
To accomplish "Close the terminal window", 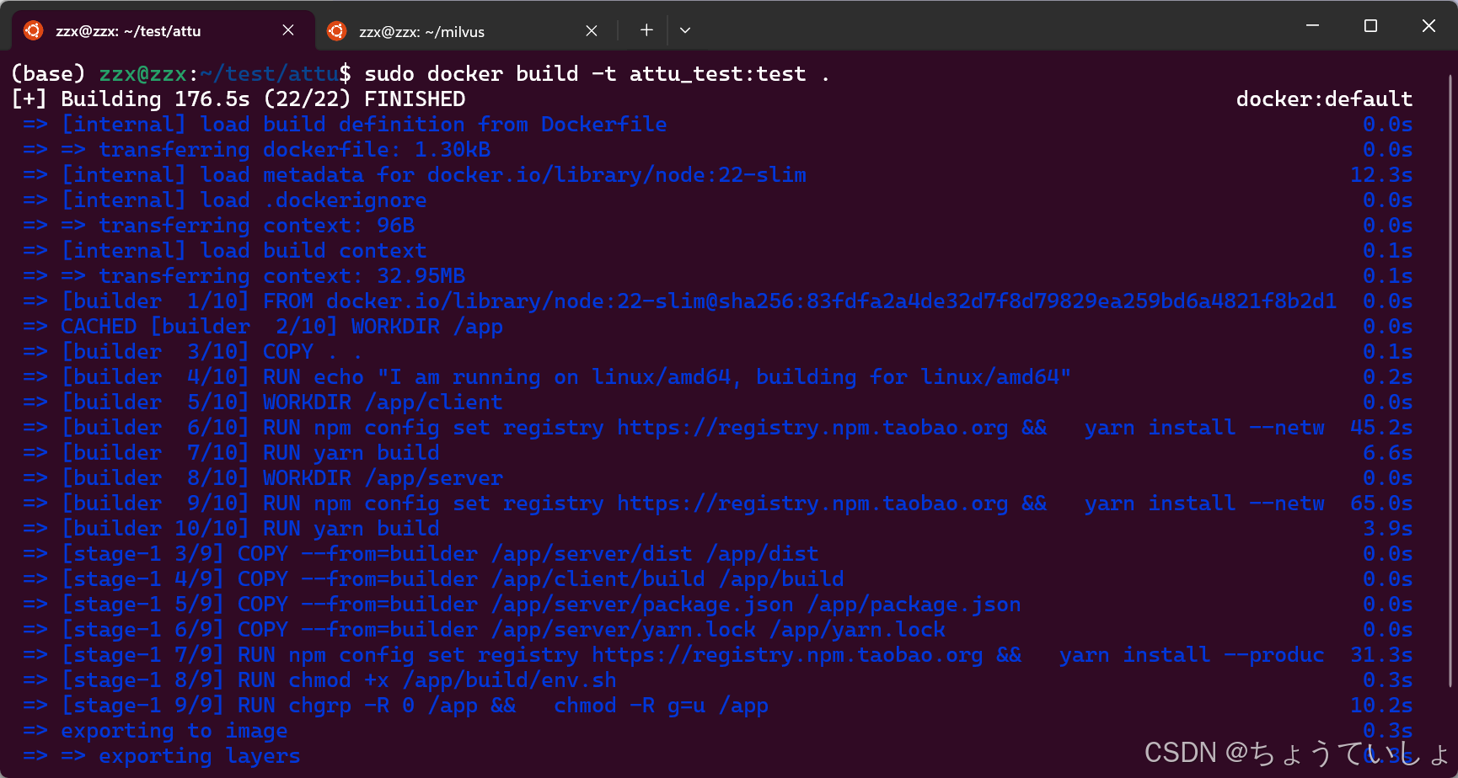I will [x=1429, y=26].
